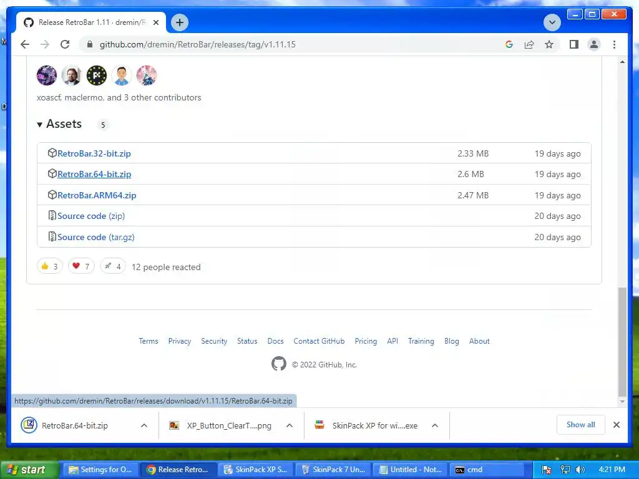Select the Release RetroBar 1.11 tab
The width and height of the screenshot is (639, 479).
point(91,22)
